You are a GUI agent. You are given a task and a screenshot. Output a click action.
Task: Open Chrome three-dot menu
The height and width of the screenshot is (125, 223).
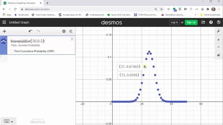(x=219, y=9)
